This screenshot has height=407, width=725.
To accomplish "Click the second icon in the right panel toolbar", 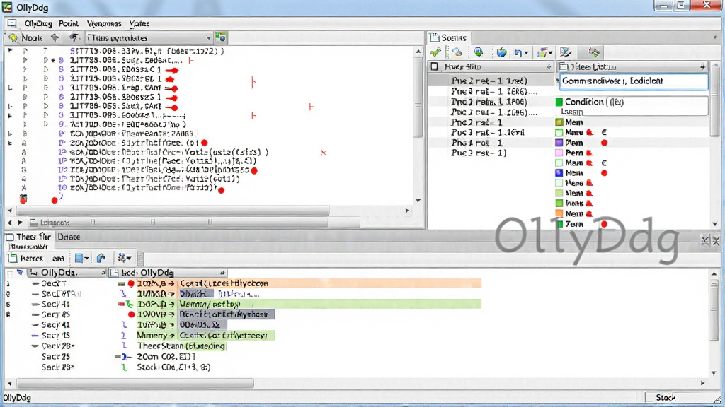I will coord(457,52).
